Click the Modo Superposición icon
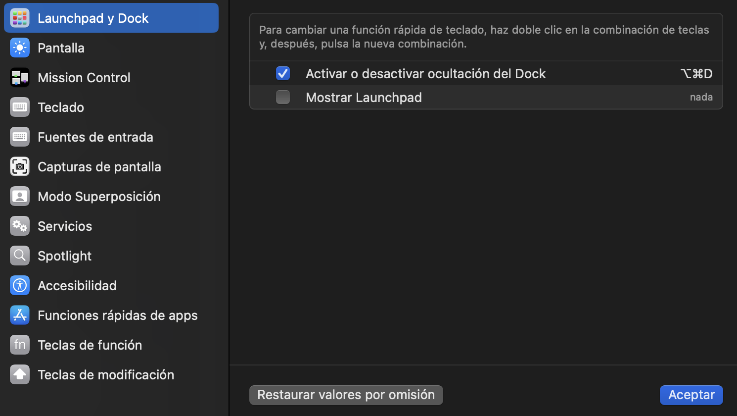Viewport: 737px width, 416px height. click(20, 197)
